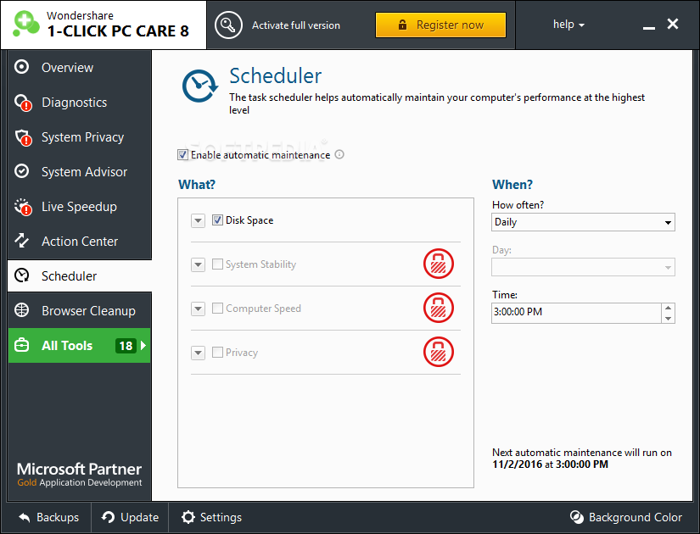Click the System Advisor checkmark icon
The width and height of the screenshot is (700, 534).
(x=21, y=171)
